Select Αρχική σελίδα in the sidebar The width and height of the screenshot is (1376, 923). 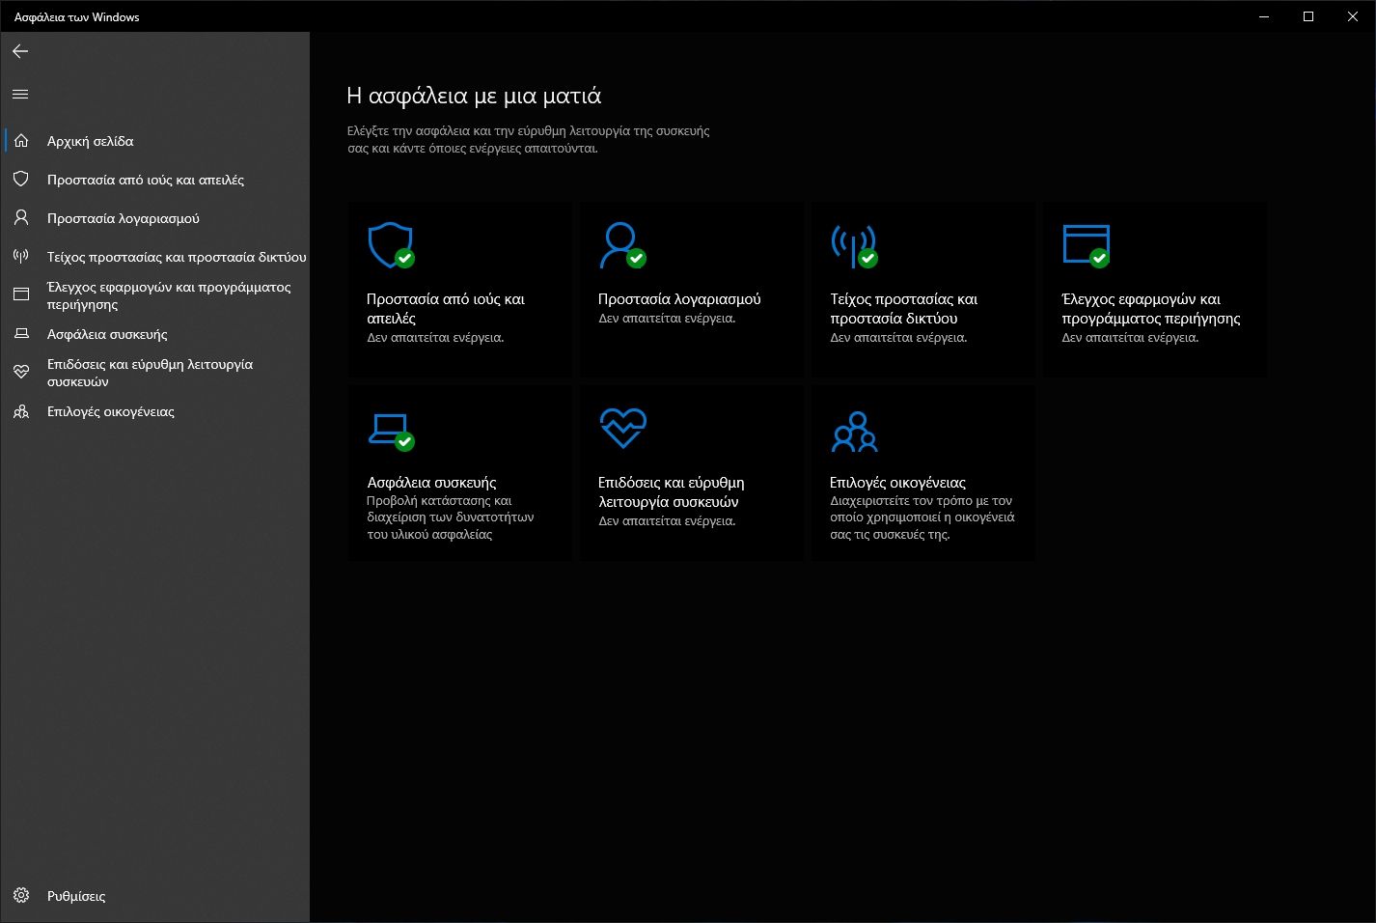coord(90,141)
